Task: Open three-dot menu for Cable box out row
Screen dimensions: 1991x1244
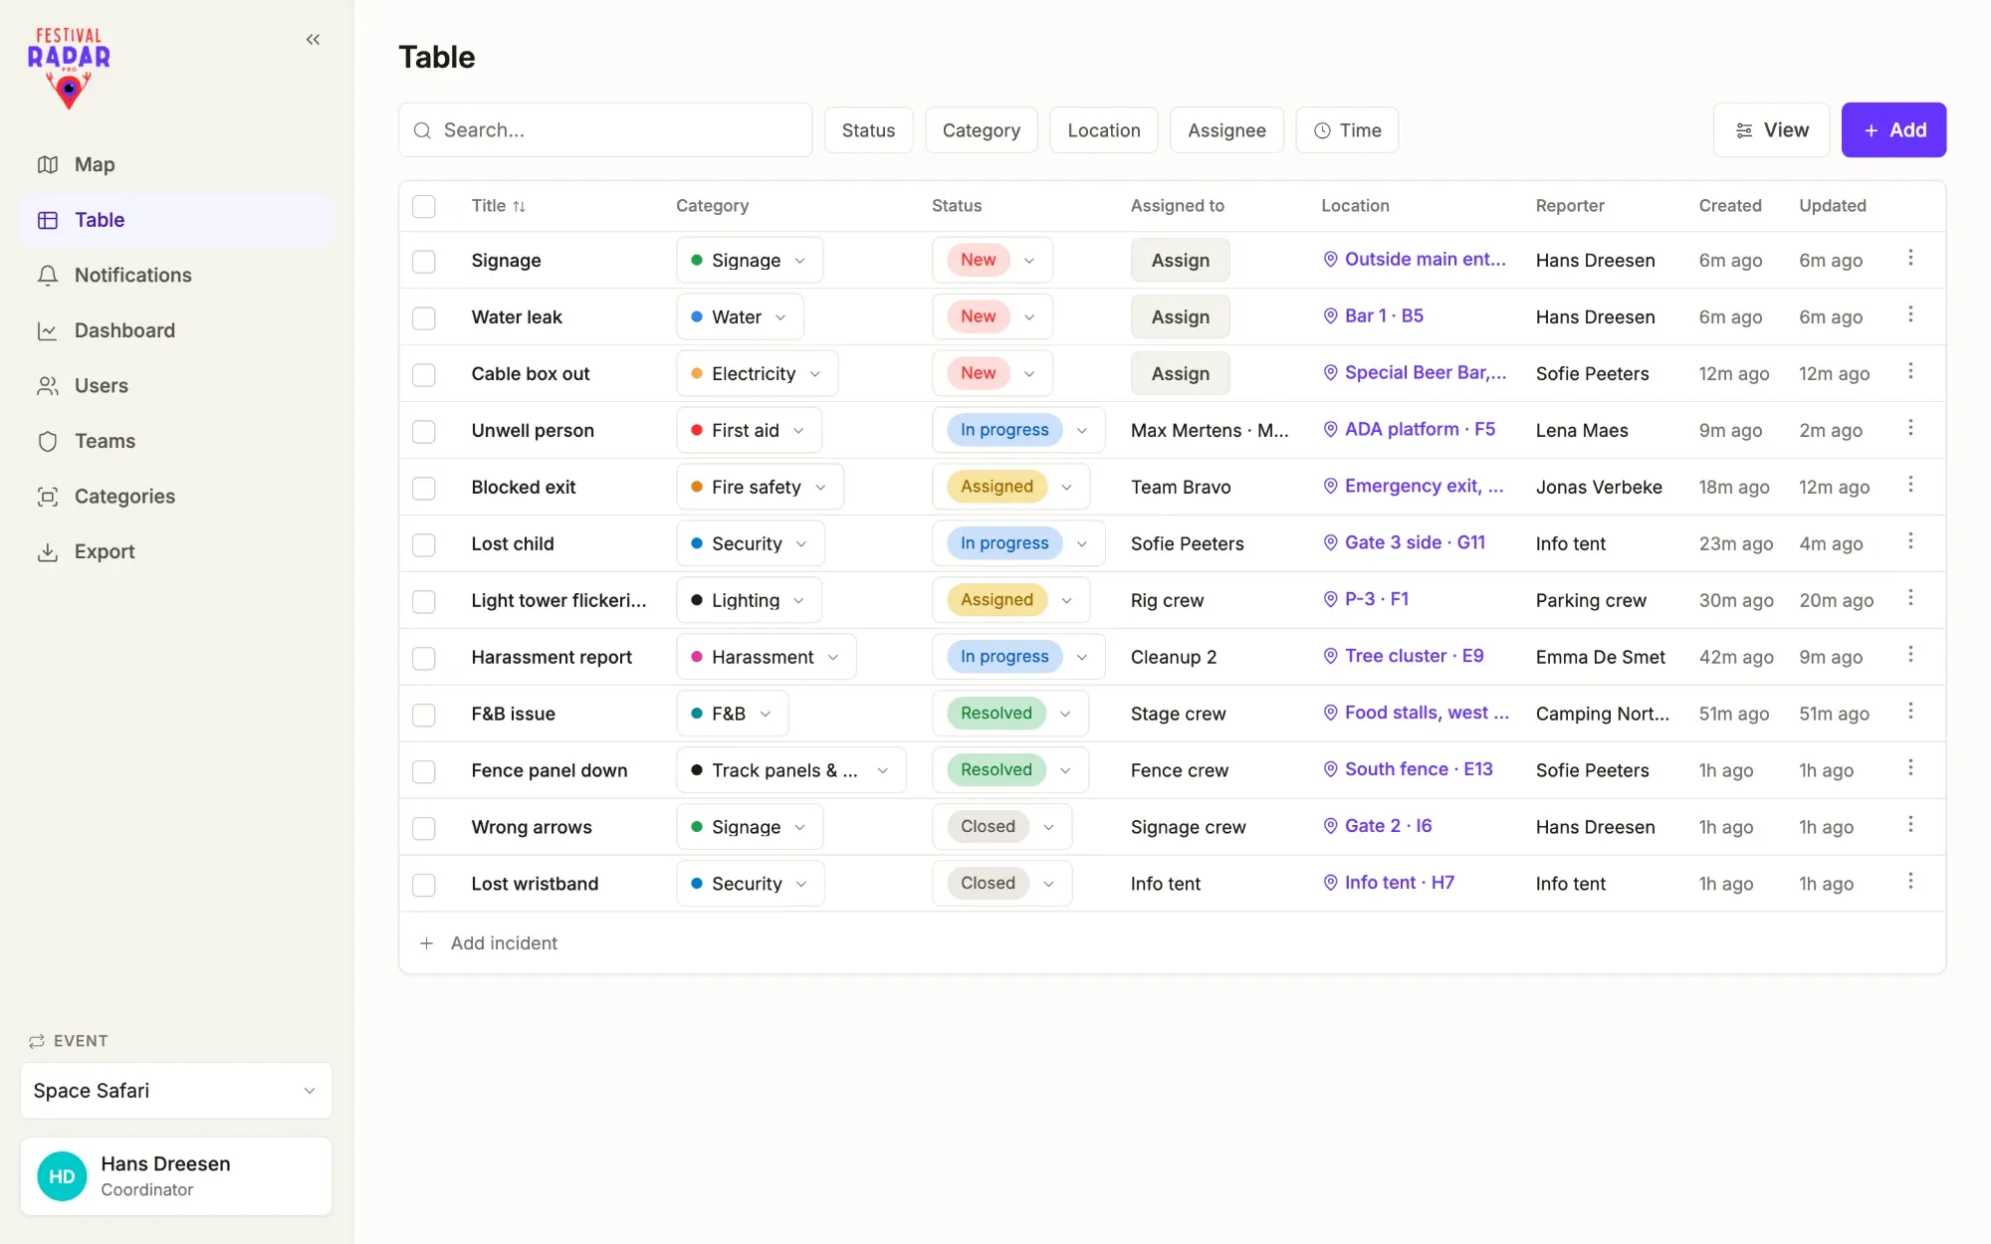Action: click(1910, 372)
